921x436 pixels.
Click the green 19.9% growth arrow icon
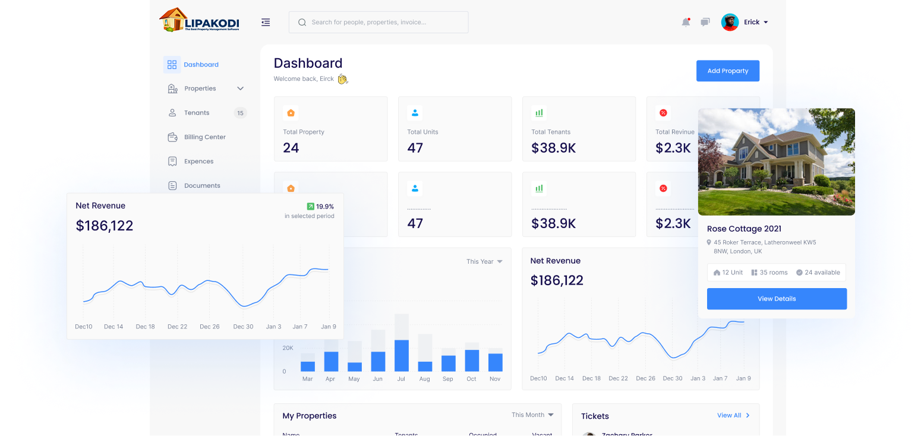(310, 207)
